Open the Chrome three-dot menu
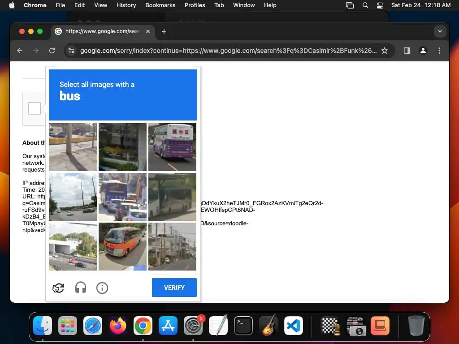The height and width of the screenshot is (344, 459). pyautogui.click(x=439, y=51)
